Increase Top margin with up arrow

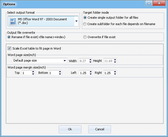[33, 72]
